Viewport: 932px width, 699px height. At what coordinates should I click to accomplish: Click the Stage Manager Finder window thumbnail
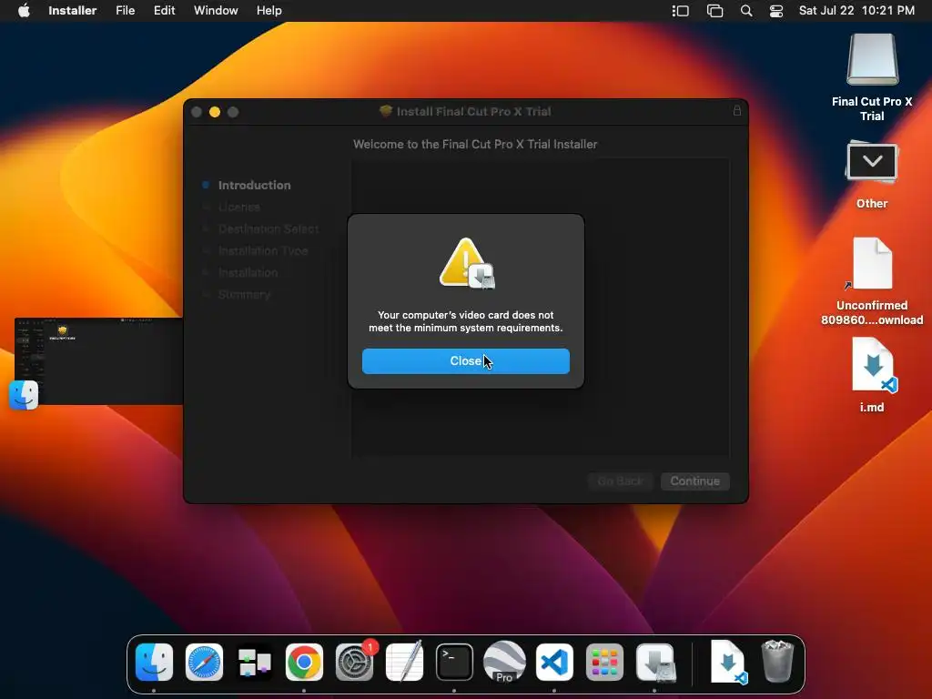(98, 361)
